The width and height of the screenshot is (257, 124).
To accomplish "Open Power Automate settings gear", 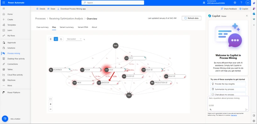I will click(235, 3).
